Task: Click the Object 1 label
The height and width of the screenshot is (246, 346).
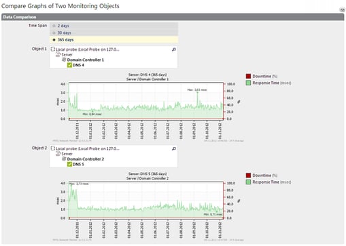Action: pyautogui.click(x=39, y=49)
